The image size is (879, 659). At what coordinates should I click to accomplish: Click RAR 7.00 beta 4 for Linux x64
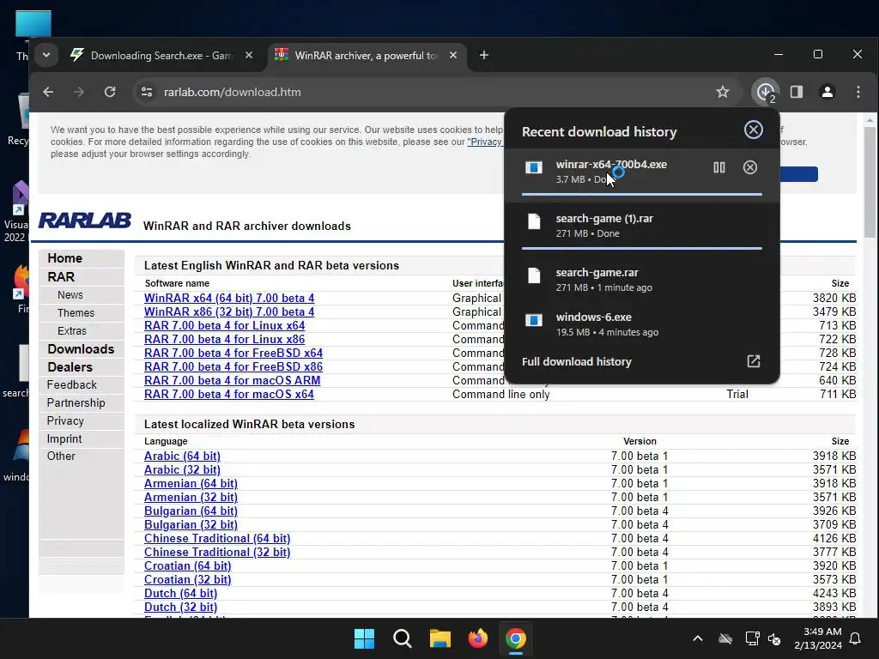(x=224, y=325)
